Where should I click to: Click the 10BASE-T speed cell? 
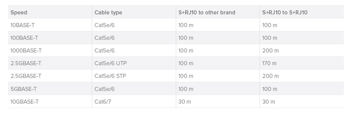pyautogui.click(x=23, y=25)
